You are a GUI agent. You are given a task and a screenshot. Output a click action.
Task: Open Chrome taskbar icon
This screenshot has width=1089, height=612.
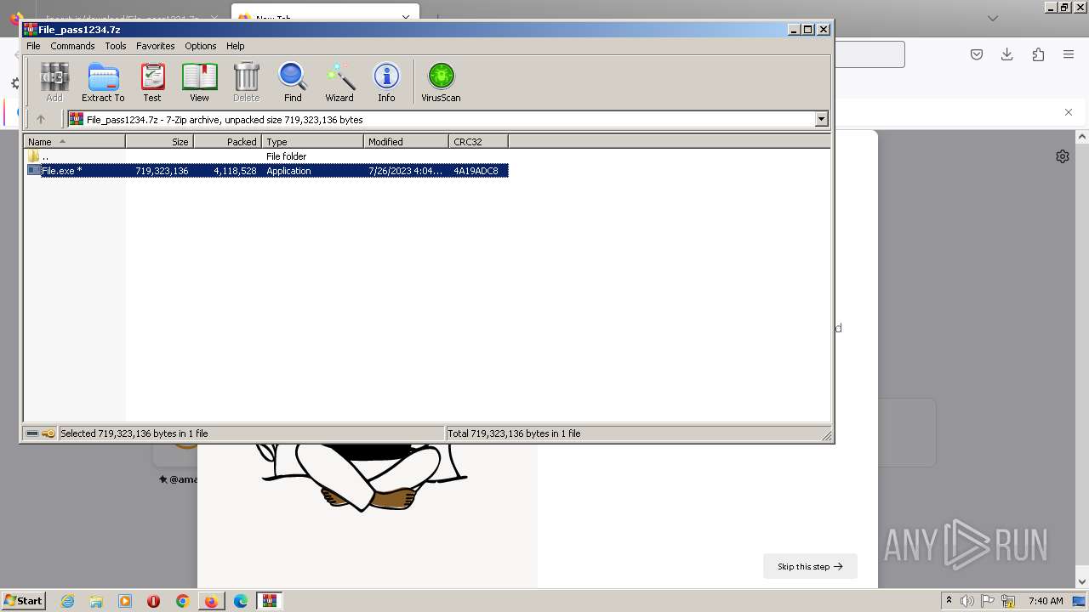(183, 601)
